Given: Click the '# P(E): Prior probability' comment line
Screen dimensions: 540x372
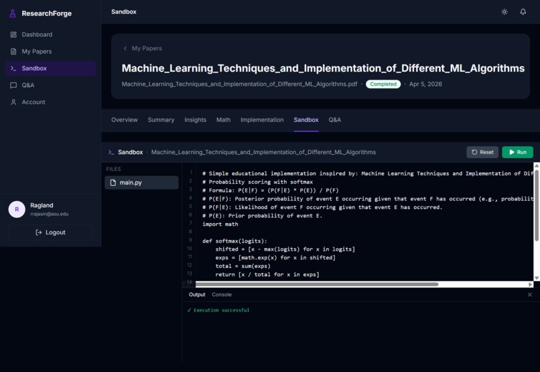Looking at the screenshot, I should point(262,216).
